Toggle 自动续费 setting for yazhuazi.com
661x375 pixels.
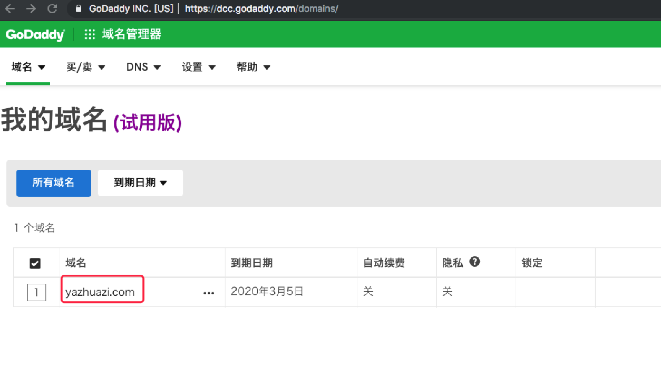[x=368, y=291]
